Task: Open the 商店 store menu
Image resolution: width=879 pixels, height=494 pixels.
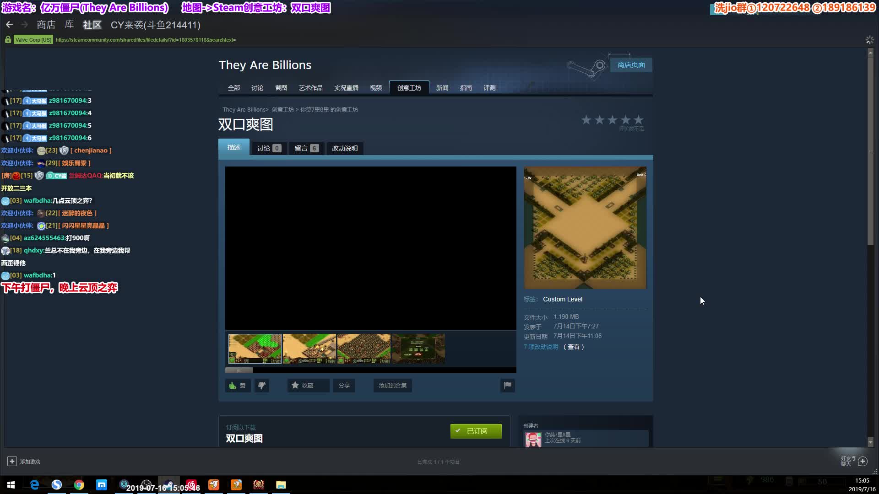Action: click(x=46, y=25)
